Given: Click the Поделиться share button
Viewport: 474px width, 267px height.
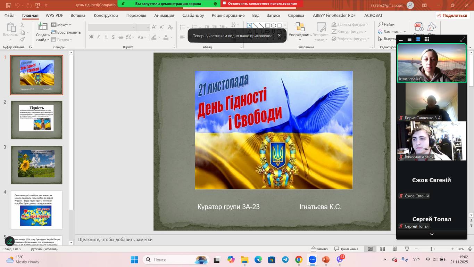Looking at the screenshot, I should (x=452, y=15).
